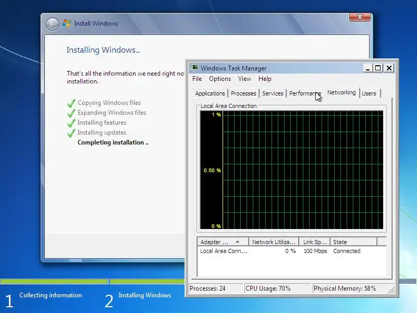Screen dimensions: 417x313
Task: Click the Windows Task Manager title text
Action: point(233,68)
